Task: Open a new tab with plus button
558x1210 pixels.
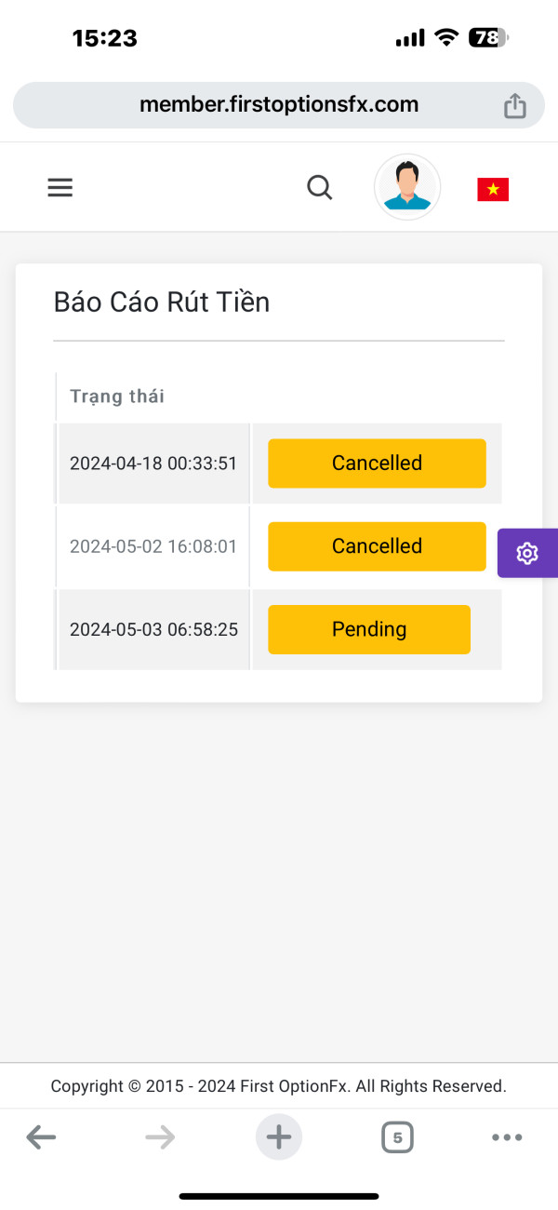Action: 279,1136
